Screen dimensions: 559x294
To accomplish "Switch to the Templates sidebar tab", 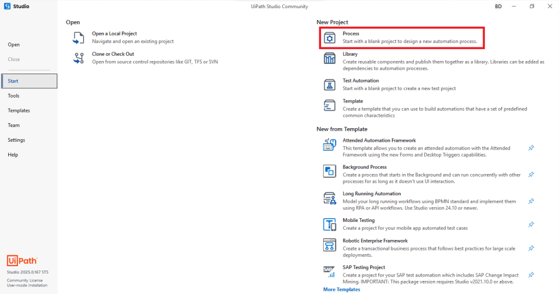I will (19, 111).
